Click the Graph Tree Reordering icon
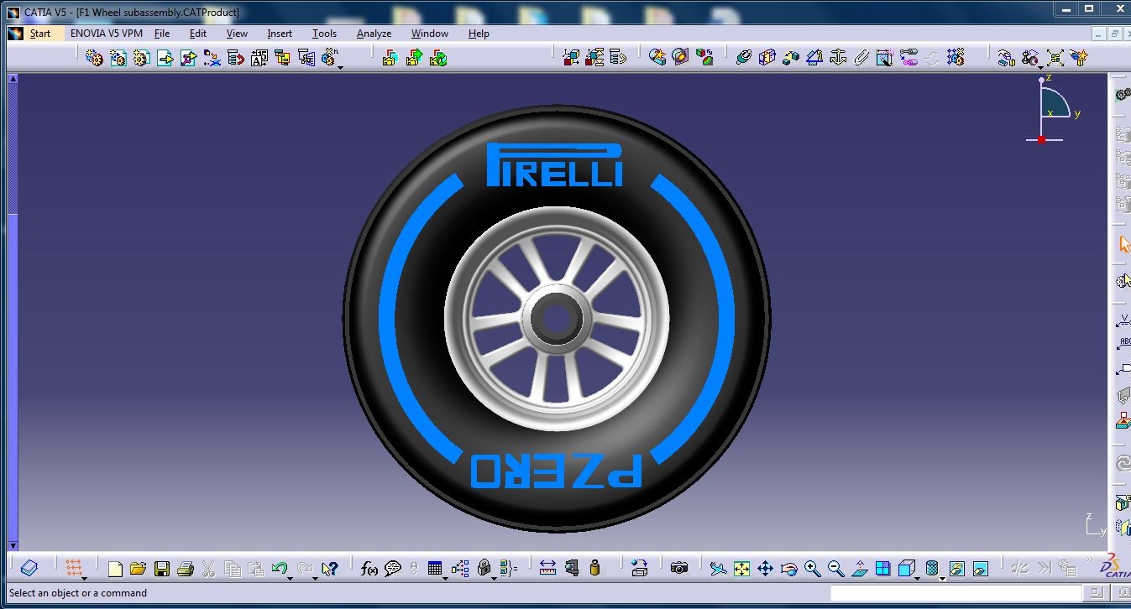1131x609 pixels. point(236,57)
